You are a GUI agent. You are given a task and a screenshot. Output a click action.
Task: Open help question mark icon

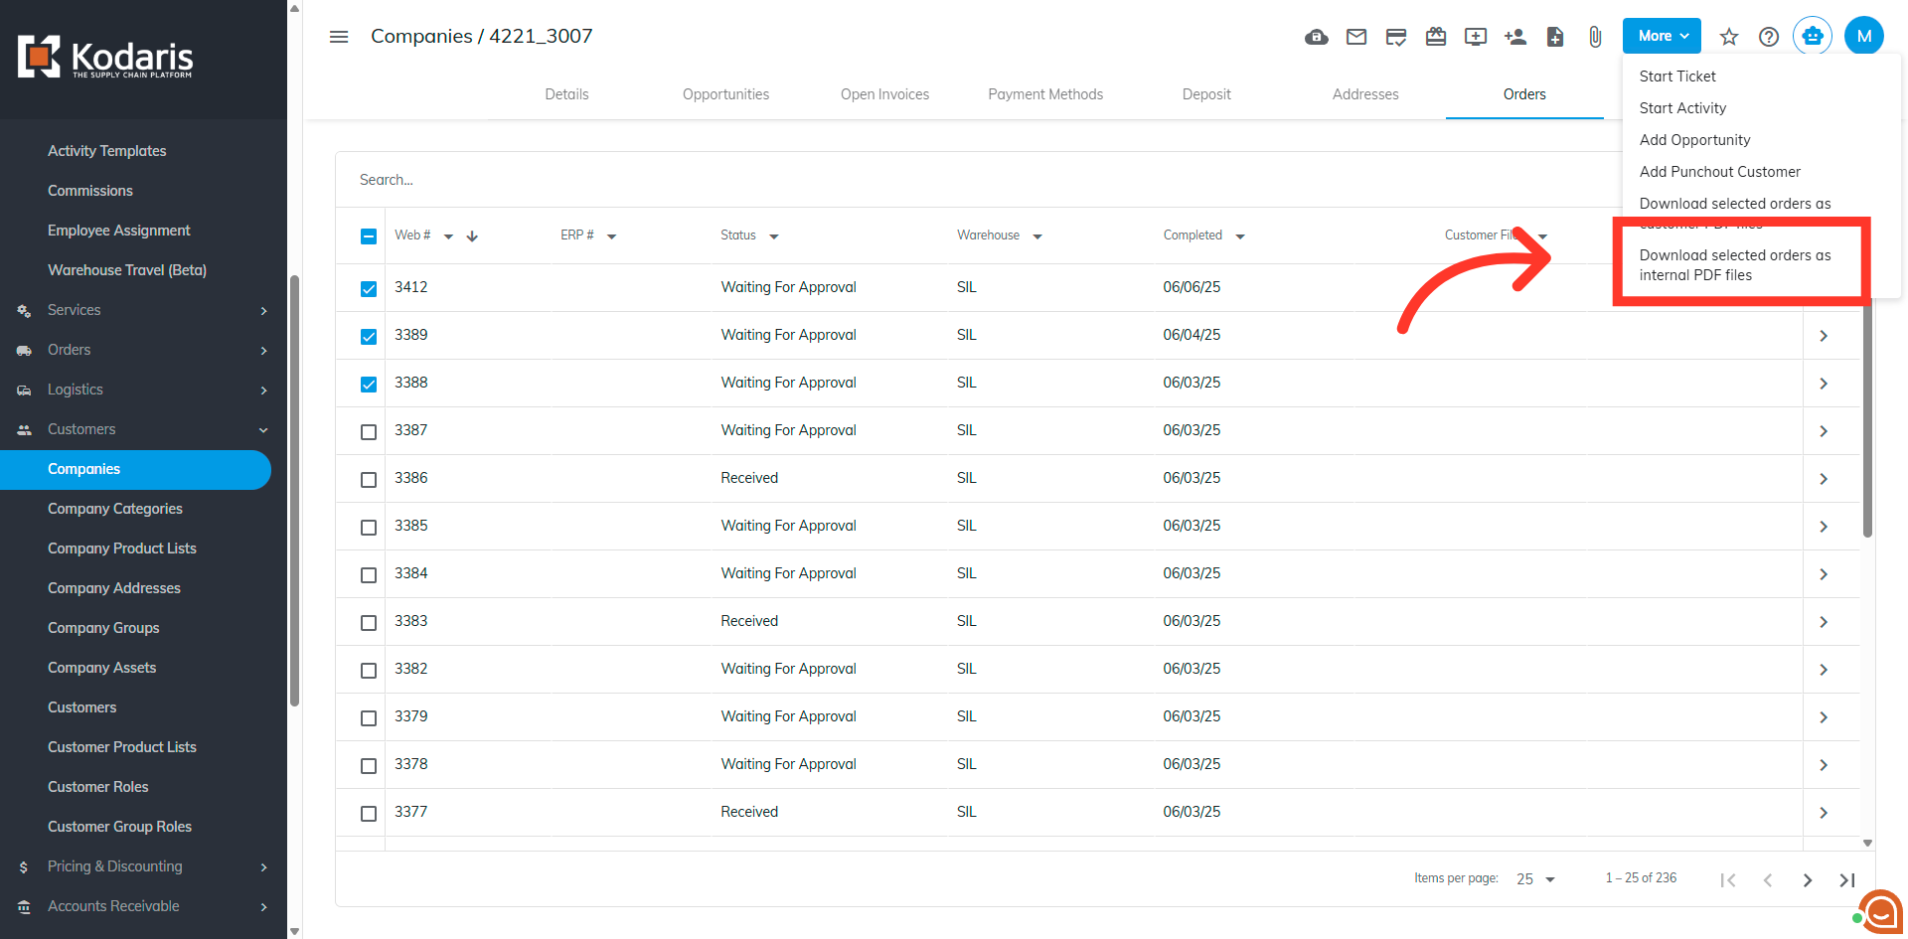[1769, 37]
